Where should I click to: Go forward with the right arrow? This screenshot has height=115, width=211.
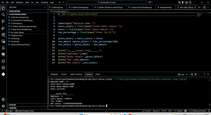63,2
